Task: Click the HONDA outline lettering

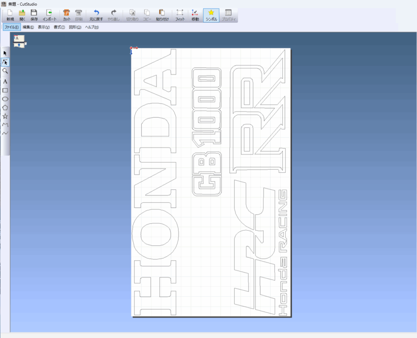Action: click(x=155, y=182)
